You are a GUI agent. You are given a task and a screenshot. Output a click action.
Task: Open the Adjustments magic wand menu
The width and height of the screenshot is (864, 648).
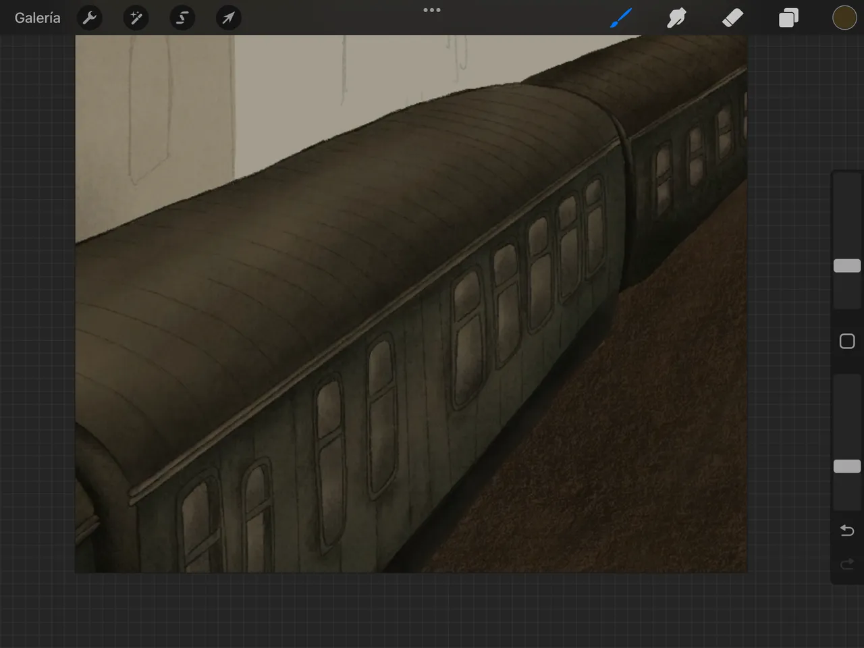pyautogui.click(x=136, y=18)
